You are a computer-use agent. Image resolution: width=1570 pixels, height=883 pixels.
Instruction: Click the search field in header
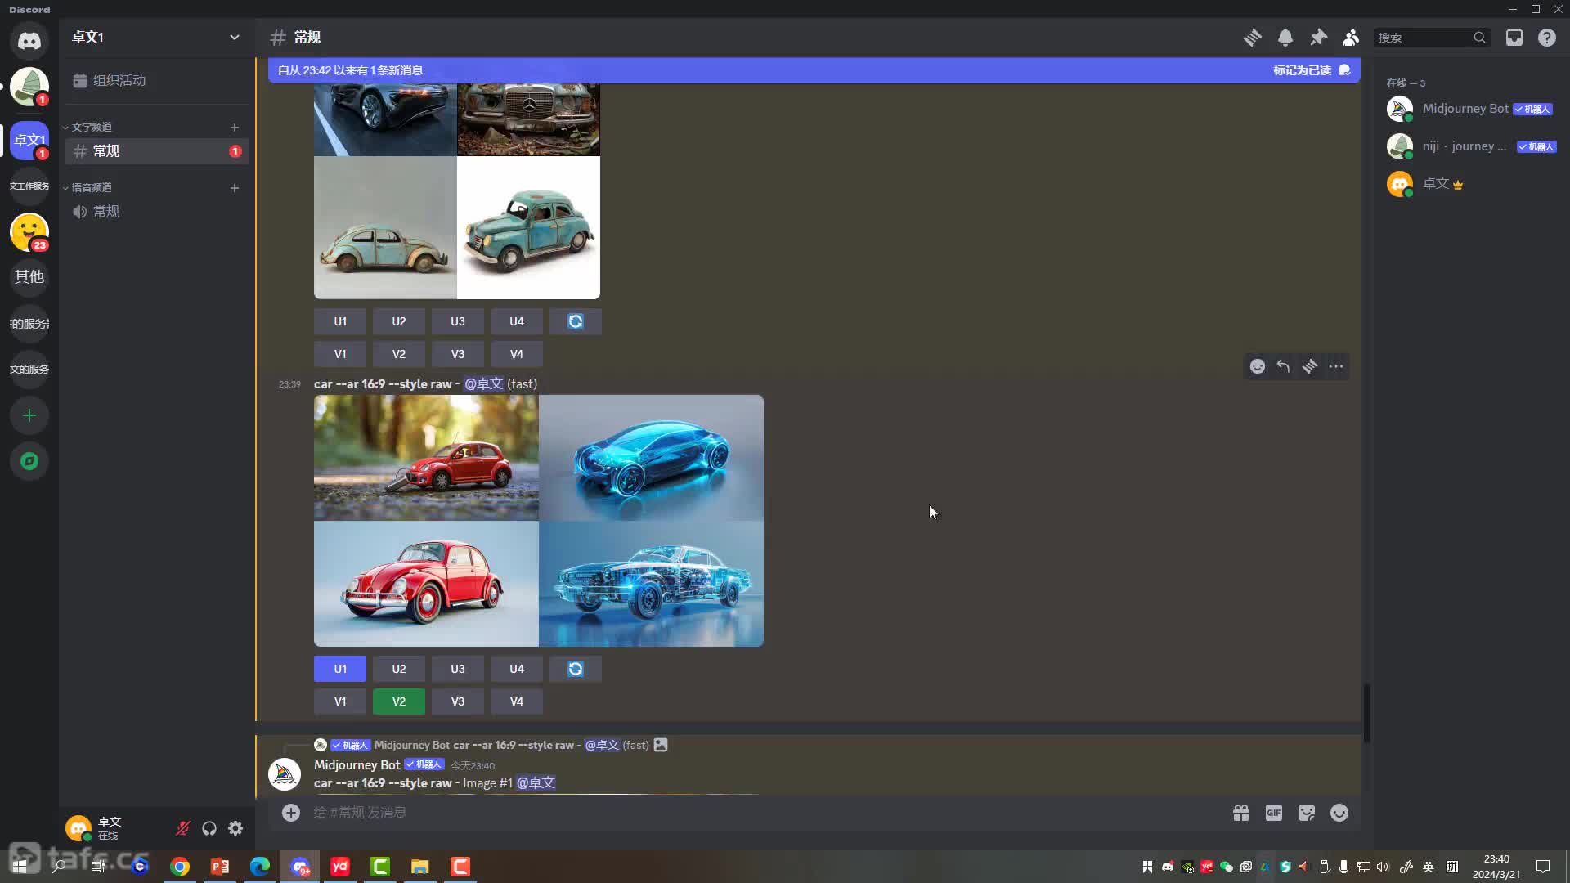click(x=1432, y=38)
